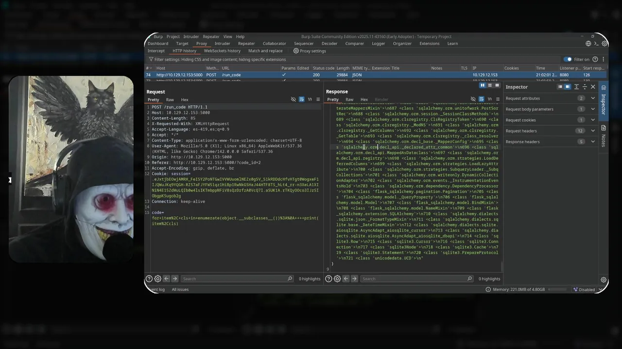Screen dimensions: 622x349
Task: Go to next match in Response search
Action: [354, 279]
